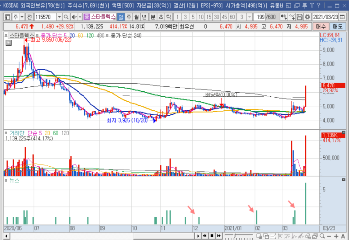
Task: Toggle the 뉴스 news legend checkbox
Action: click(6, 180)
